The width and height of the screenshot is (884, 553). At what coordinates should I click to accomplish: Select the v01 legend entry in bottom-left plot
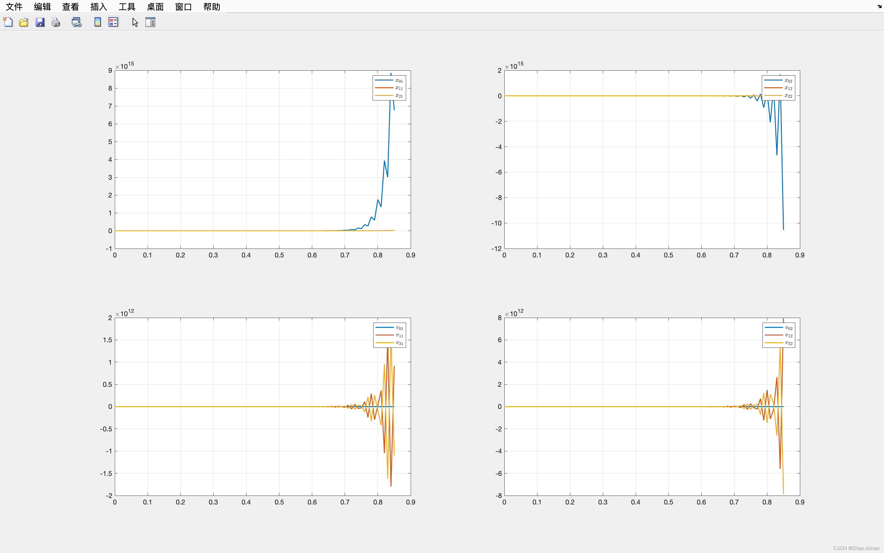390,328
